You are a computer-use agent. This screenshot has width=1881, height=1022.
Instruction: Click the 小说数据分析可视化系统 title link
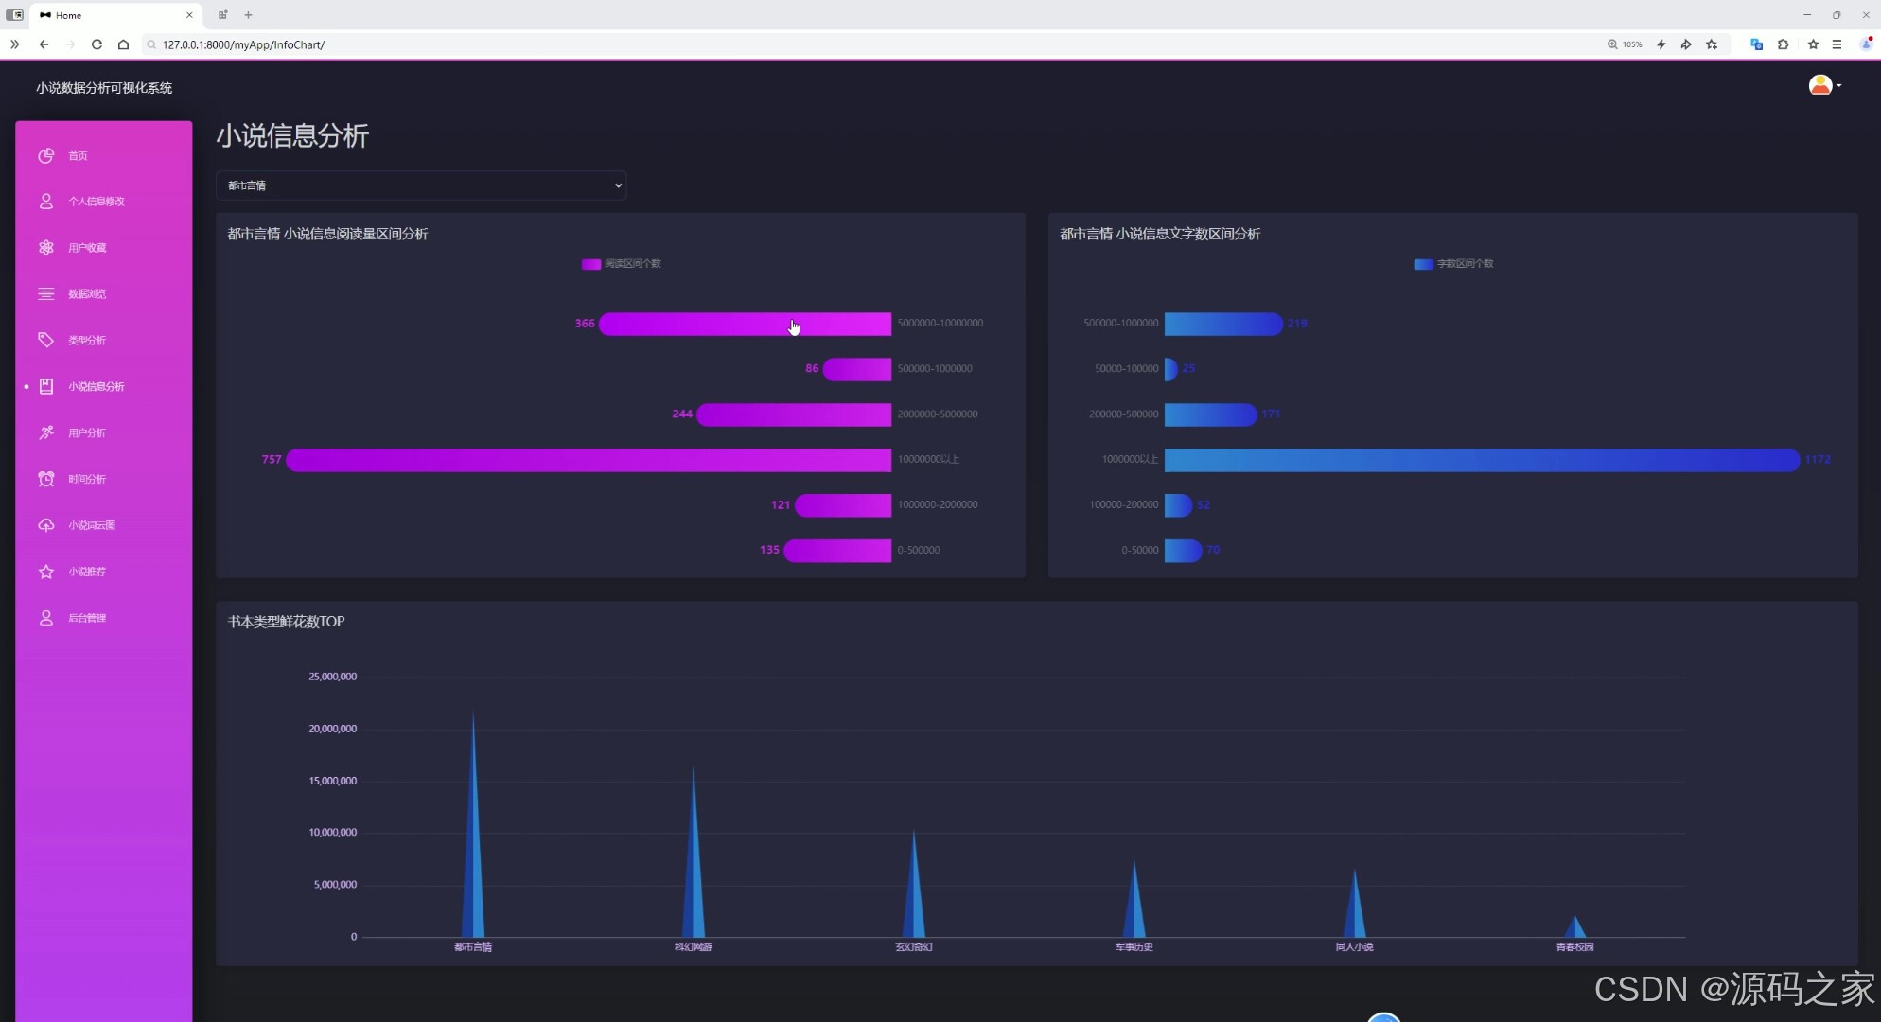click(104, 88)
